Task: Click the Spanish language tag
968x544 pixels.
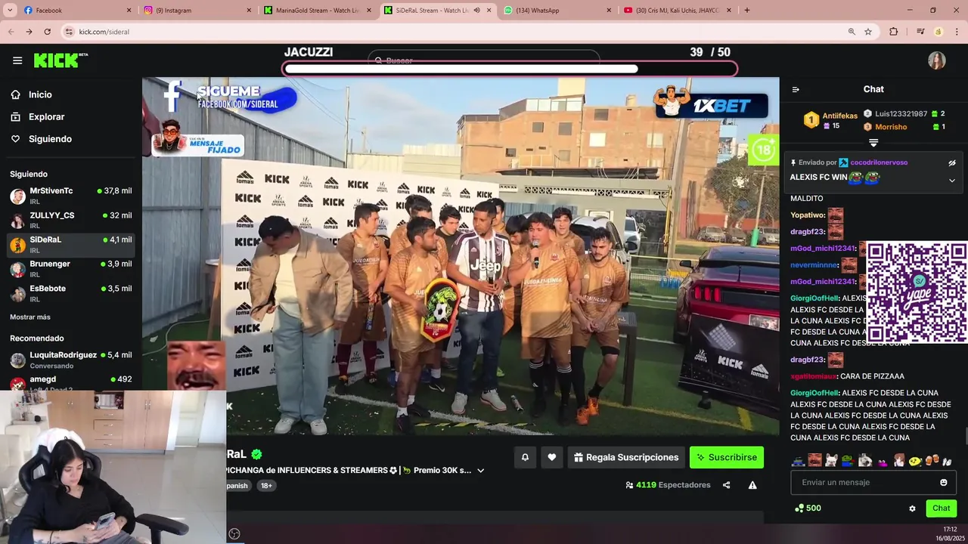Action: pos(237,486)
